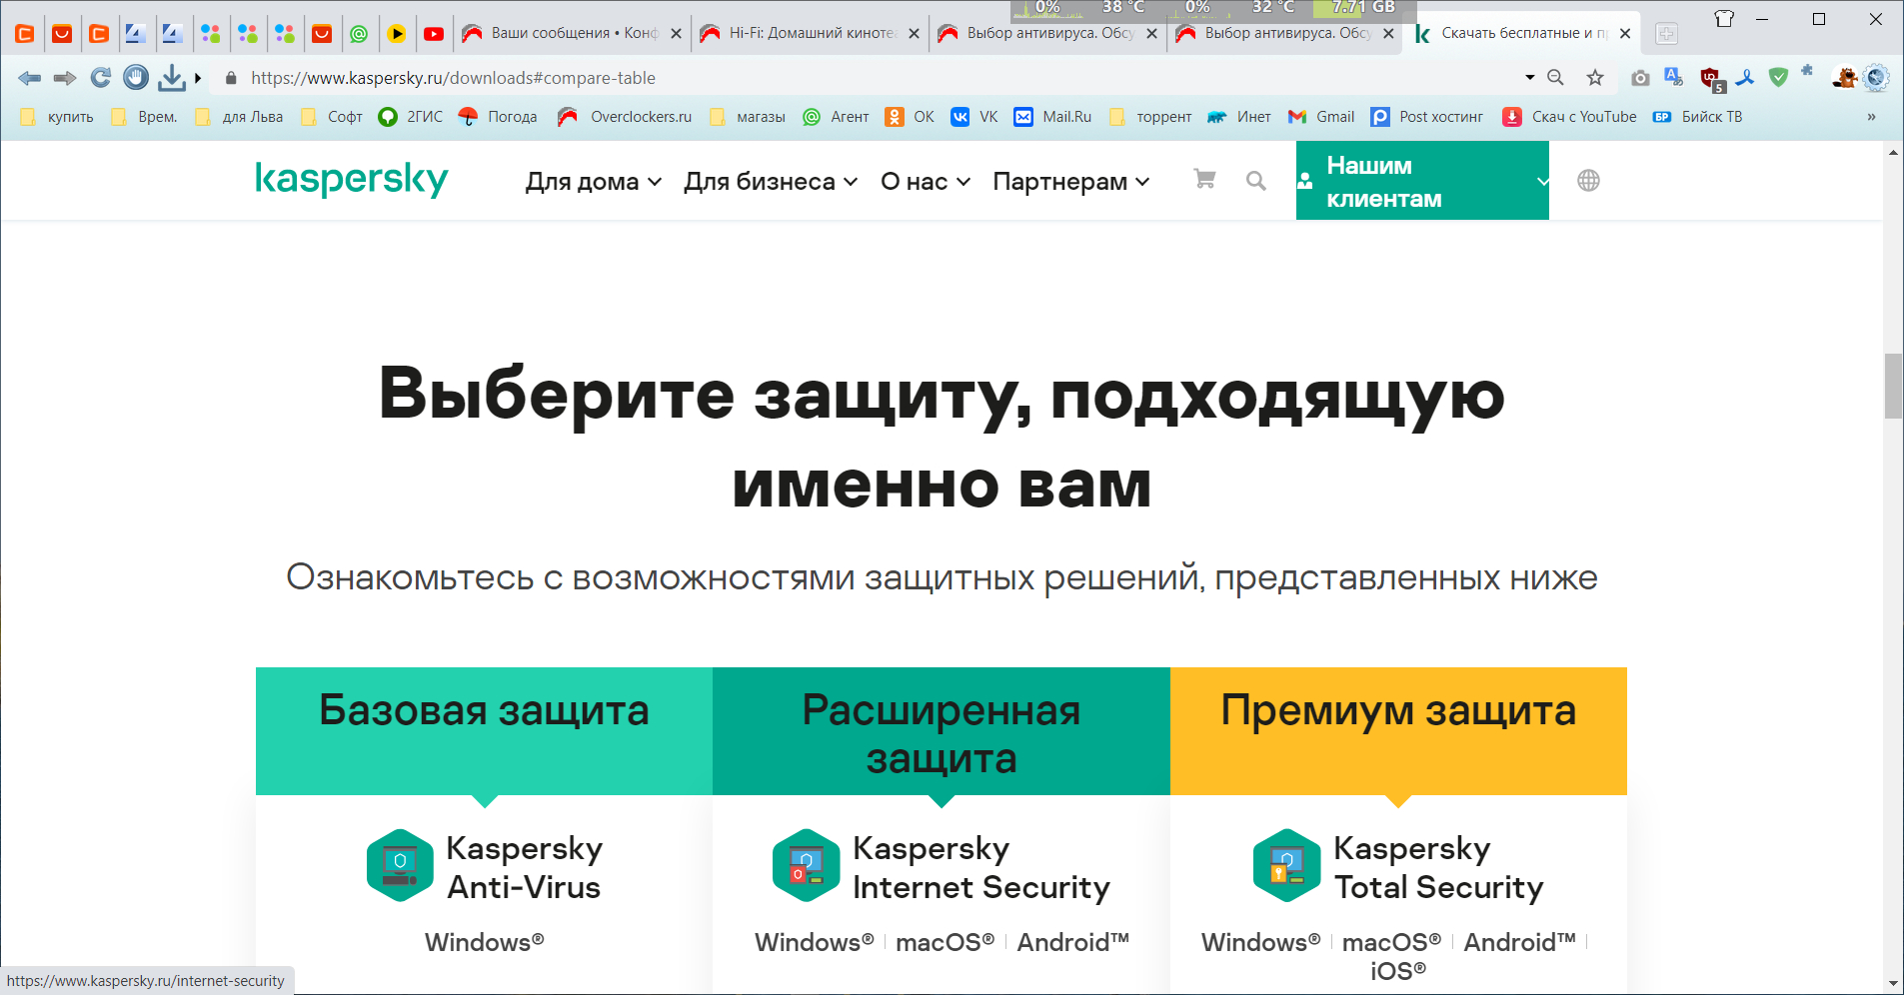Open the gear globe browser menu icon
Image resolution: width=1904 pixels, height=995 pixels.
pos(1876,77)
